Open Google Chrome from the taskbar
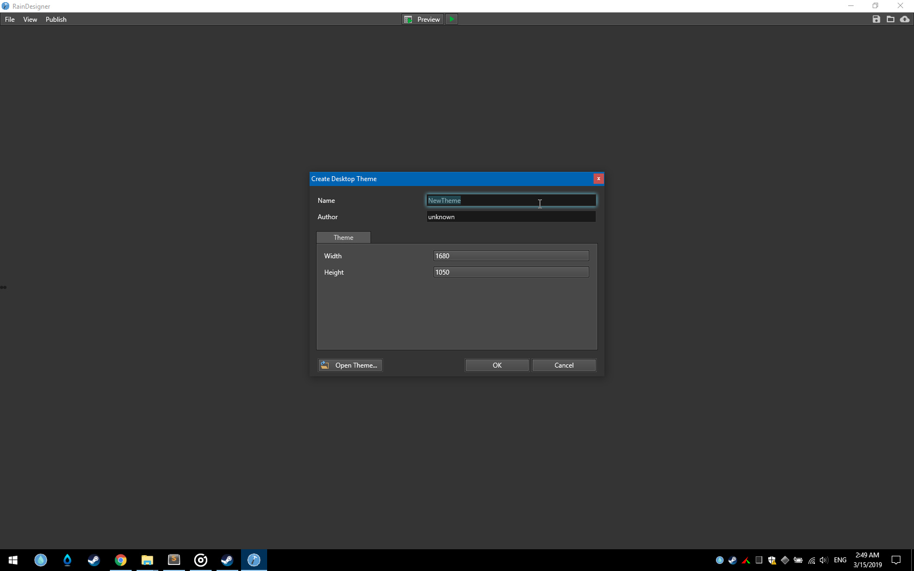The height and width of the screenshot is (571, 914). [x=121, y=560]
